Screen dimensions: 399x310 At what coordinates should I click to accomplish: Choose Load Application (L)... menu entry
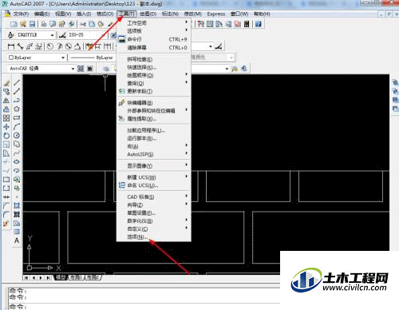coord(153,130)
